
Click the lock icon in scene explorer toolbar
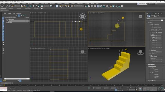(22, 16)
